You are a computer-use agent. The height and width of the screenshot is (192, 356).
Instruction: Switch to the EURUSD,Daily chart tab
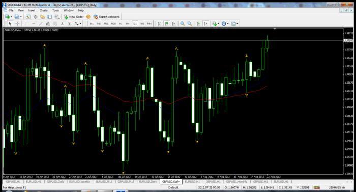pos(148,182)
